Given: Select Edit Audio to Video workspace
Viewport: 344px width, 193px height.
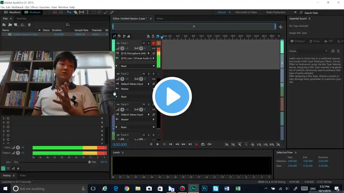Looking at the screenshot, I should tap(246, 12).
